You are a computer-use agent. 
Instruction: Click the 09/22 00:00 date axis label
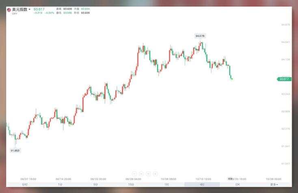(x=98, y=179)
